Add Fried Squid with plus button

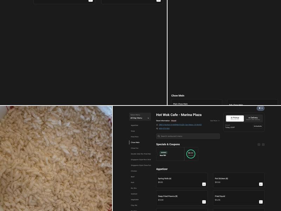(x=261, y=202)
